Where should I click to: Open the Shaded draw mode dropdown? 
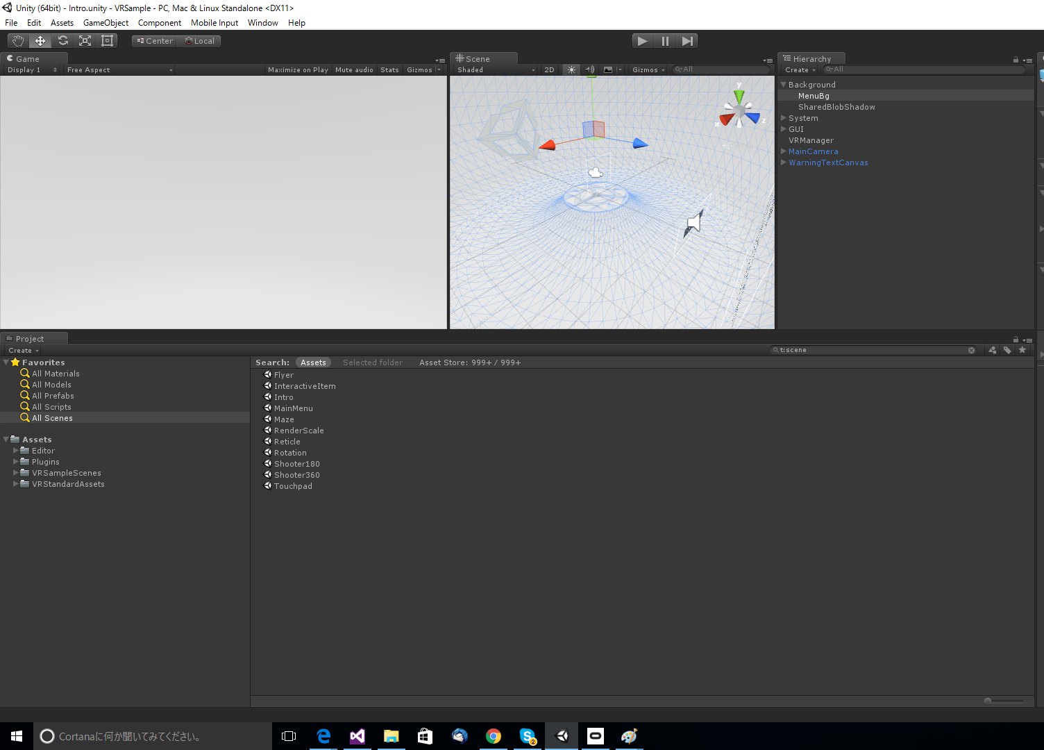tap(496, 70)
